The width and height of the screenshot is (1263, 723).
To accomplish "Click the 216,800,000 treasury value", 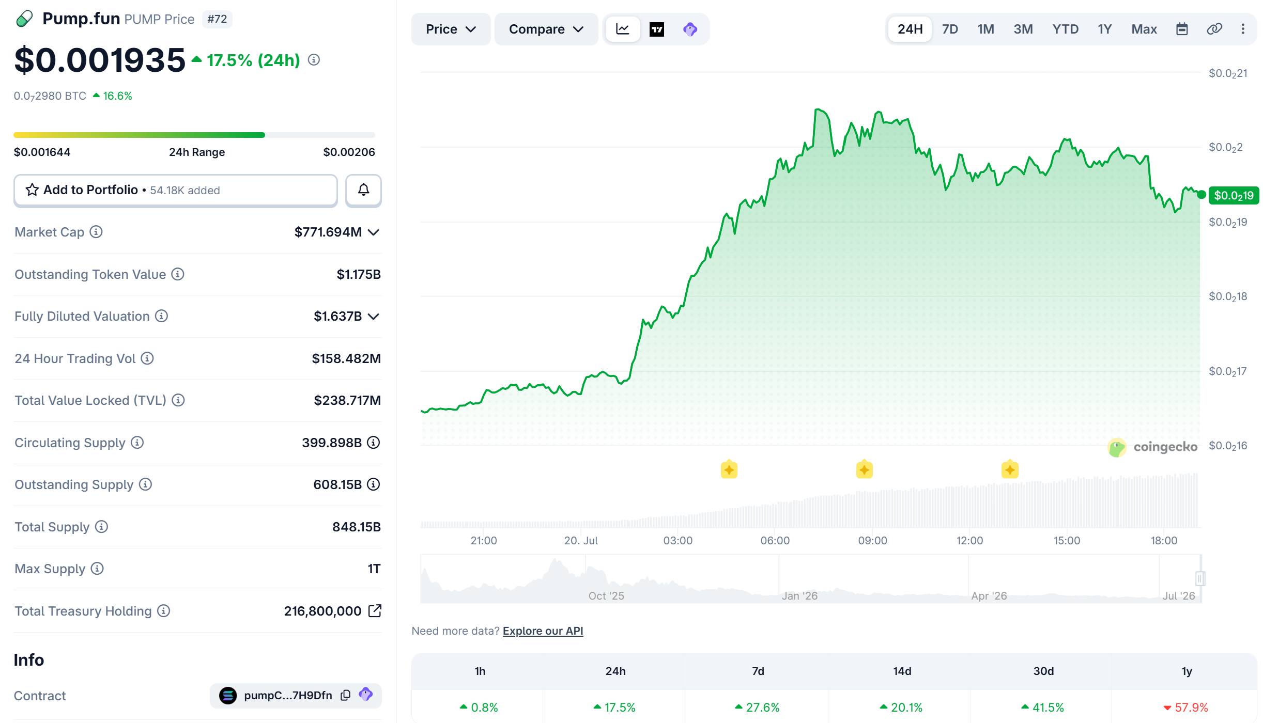I will click(x=323, y=611).
